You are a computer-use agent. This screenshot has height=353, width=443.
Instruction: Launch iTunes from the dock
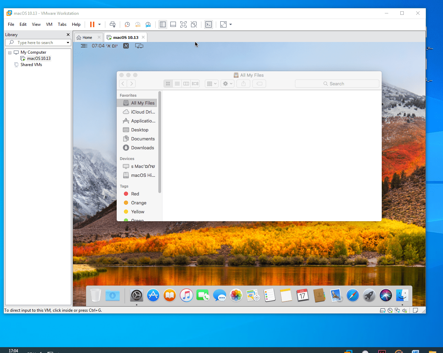click(187, 296)
